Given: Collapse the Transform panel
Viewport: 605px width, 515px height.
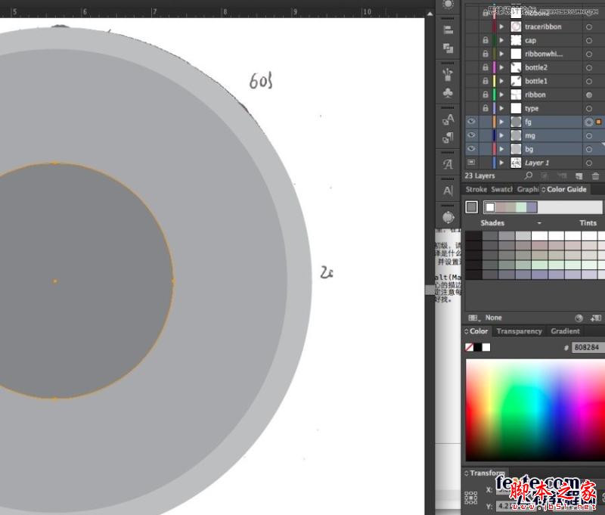Looking at the screenshot, I should point(472,473).
